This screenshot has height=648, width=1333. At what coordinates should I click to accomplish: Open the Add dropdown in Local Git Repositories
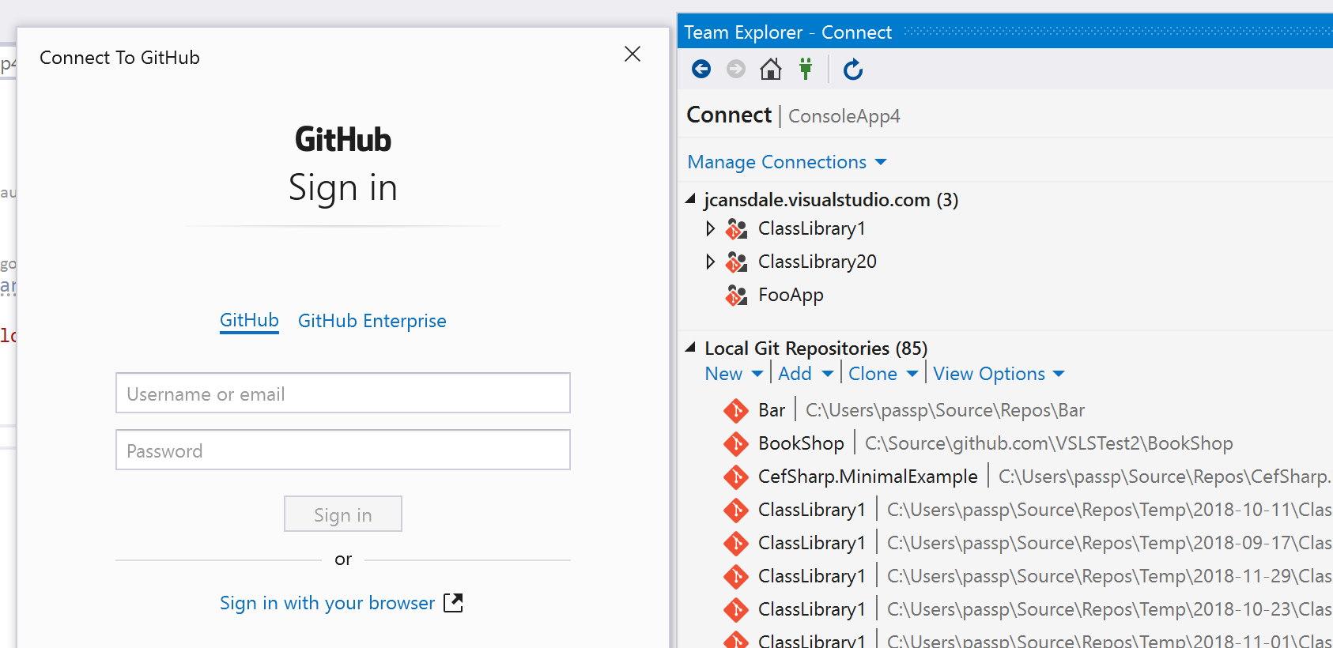point(806,374)
